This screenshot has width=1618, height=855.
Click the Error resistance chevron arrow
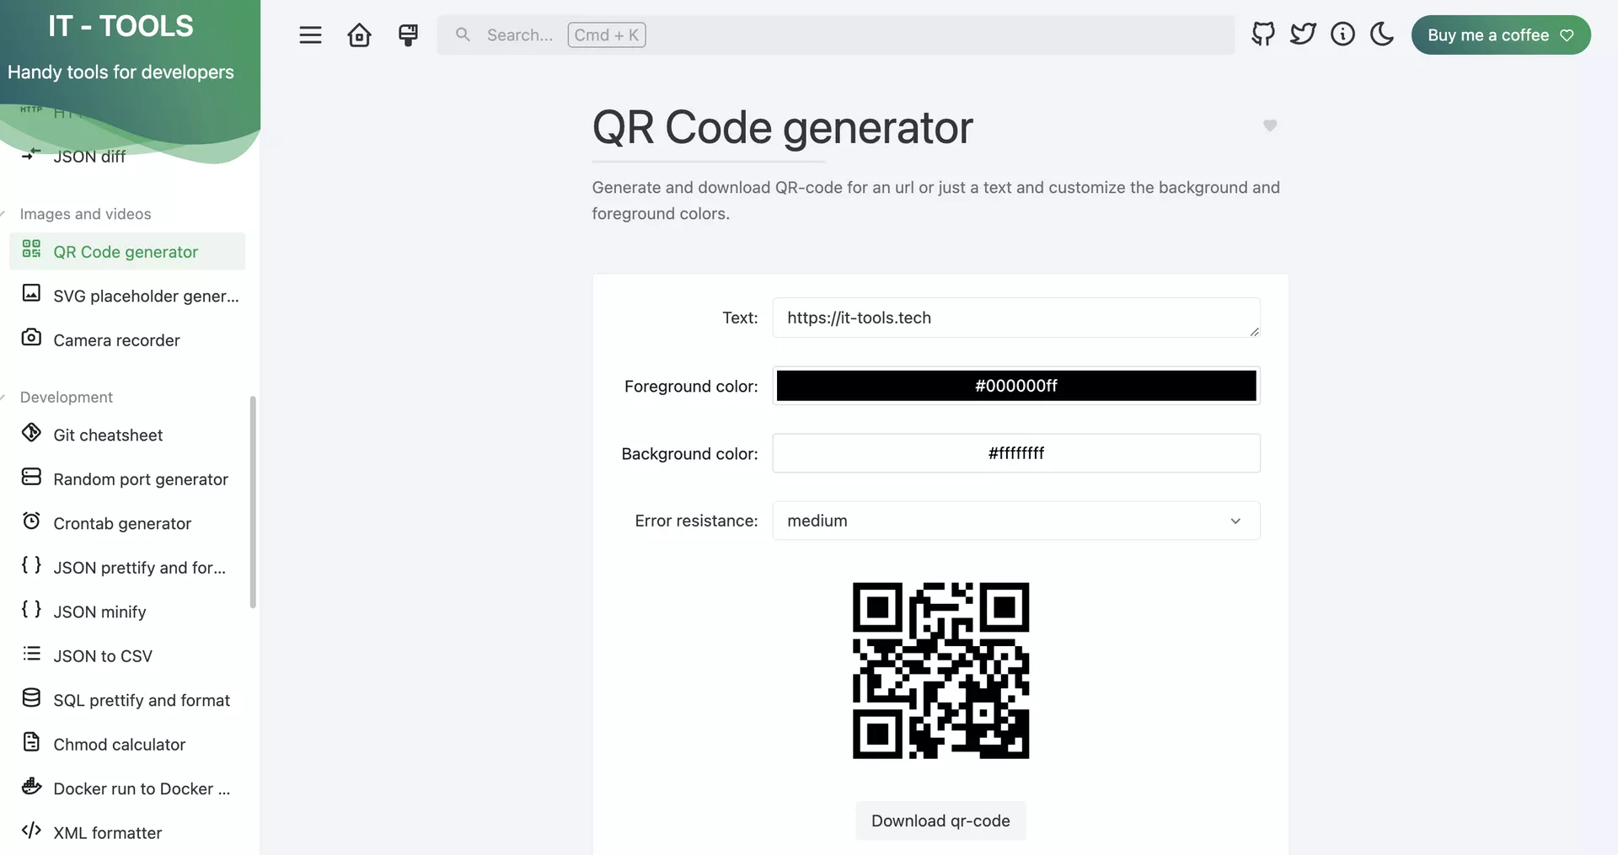pyautogui.click(x=1235, y=521)
